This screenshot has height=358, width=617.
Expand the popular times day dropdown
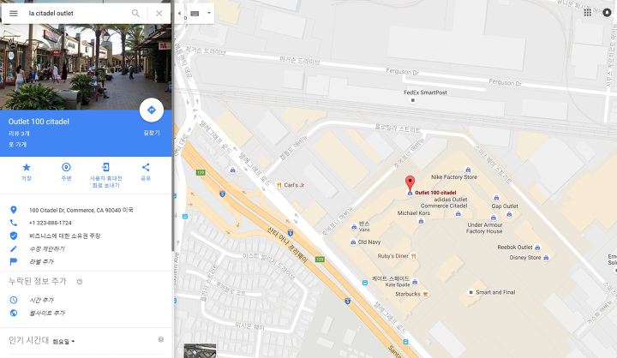pos(63,342)
